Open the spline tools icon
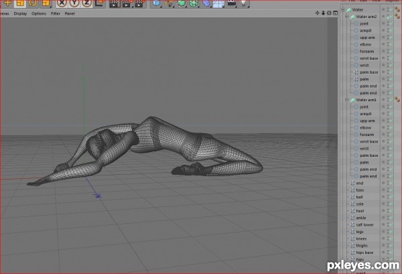 point(169,3)
